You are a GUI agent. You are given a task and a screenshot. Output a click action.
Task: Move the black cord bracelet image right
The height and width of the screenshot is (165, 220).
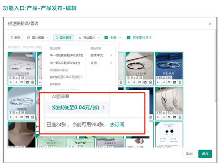click(x=134, y=82)
